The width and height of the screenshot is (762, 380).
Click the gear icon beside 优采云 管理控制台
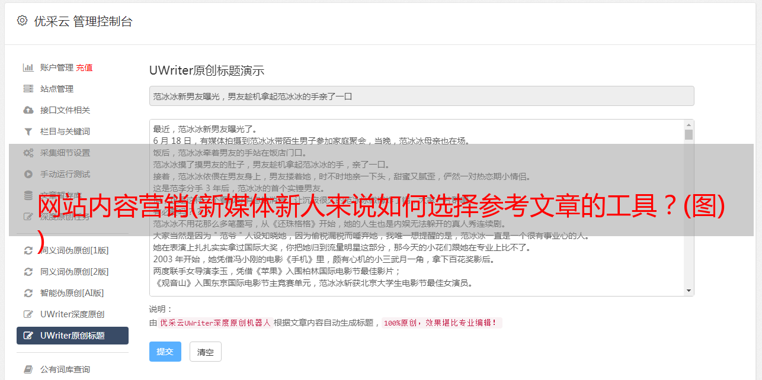tap(23, 21)
